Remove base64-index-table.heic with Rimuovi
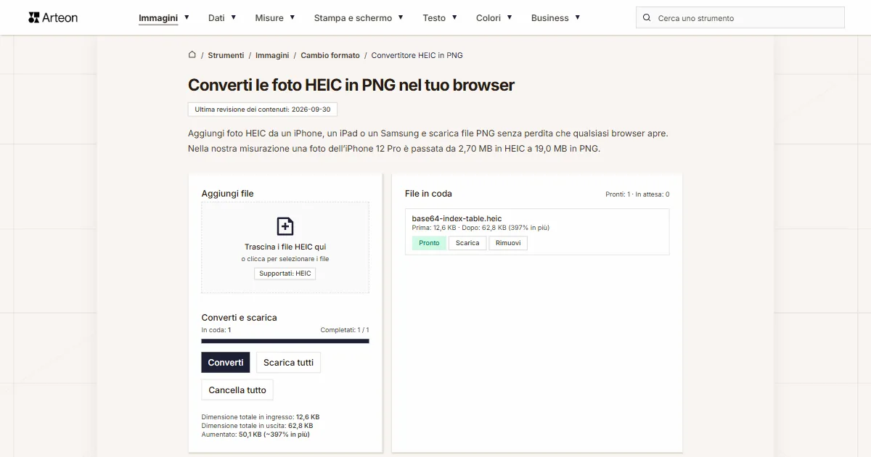This screenshot has width=871, height=457. click(508, 243)
